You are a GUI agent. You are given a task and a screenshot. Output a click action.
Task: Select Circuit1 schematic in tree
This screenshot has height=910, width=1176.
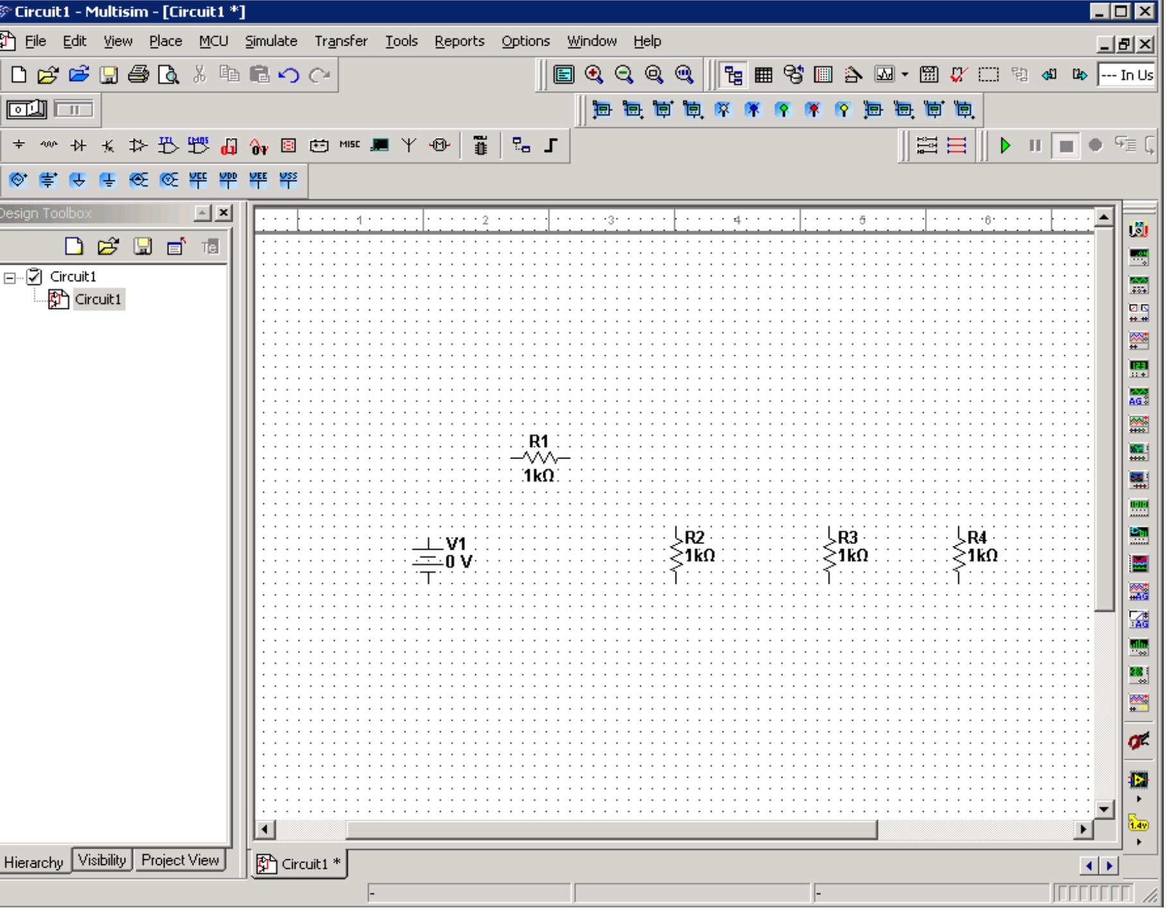click(98, 299)
